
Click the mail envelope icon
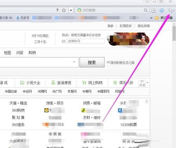tap(63, 41)
